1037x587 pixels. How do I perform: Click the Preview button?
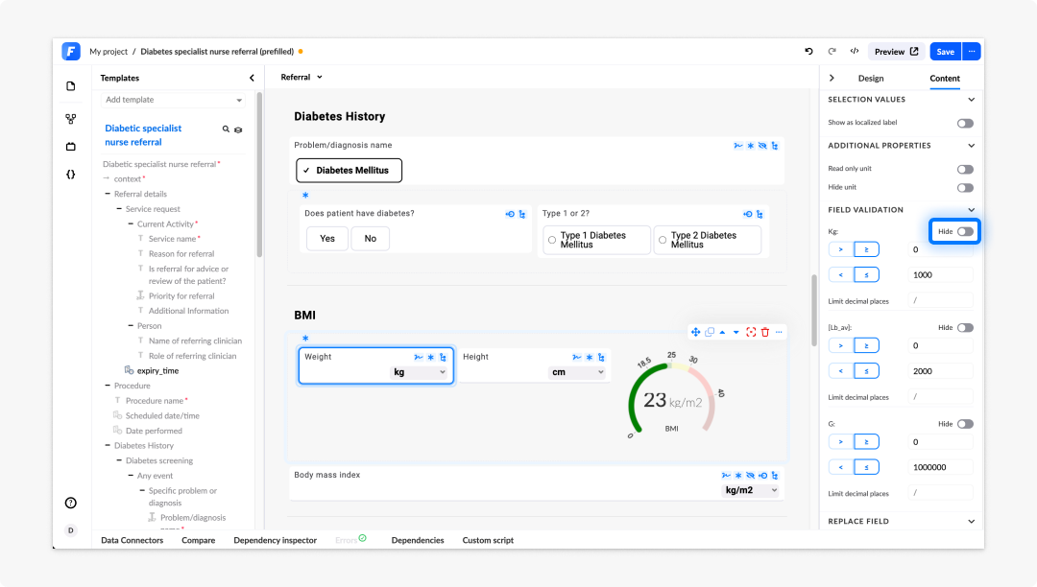(896, 52)
